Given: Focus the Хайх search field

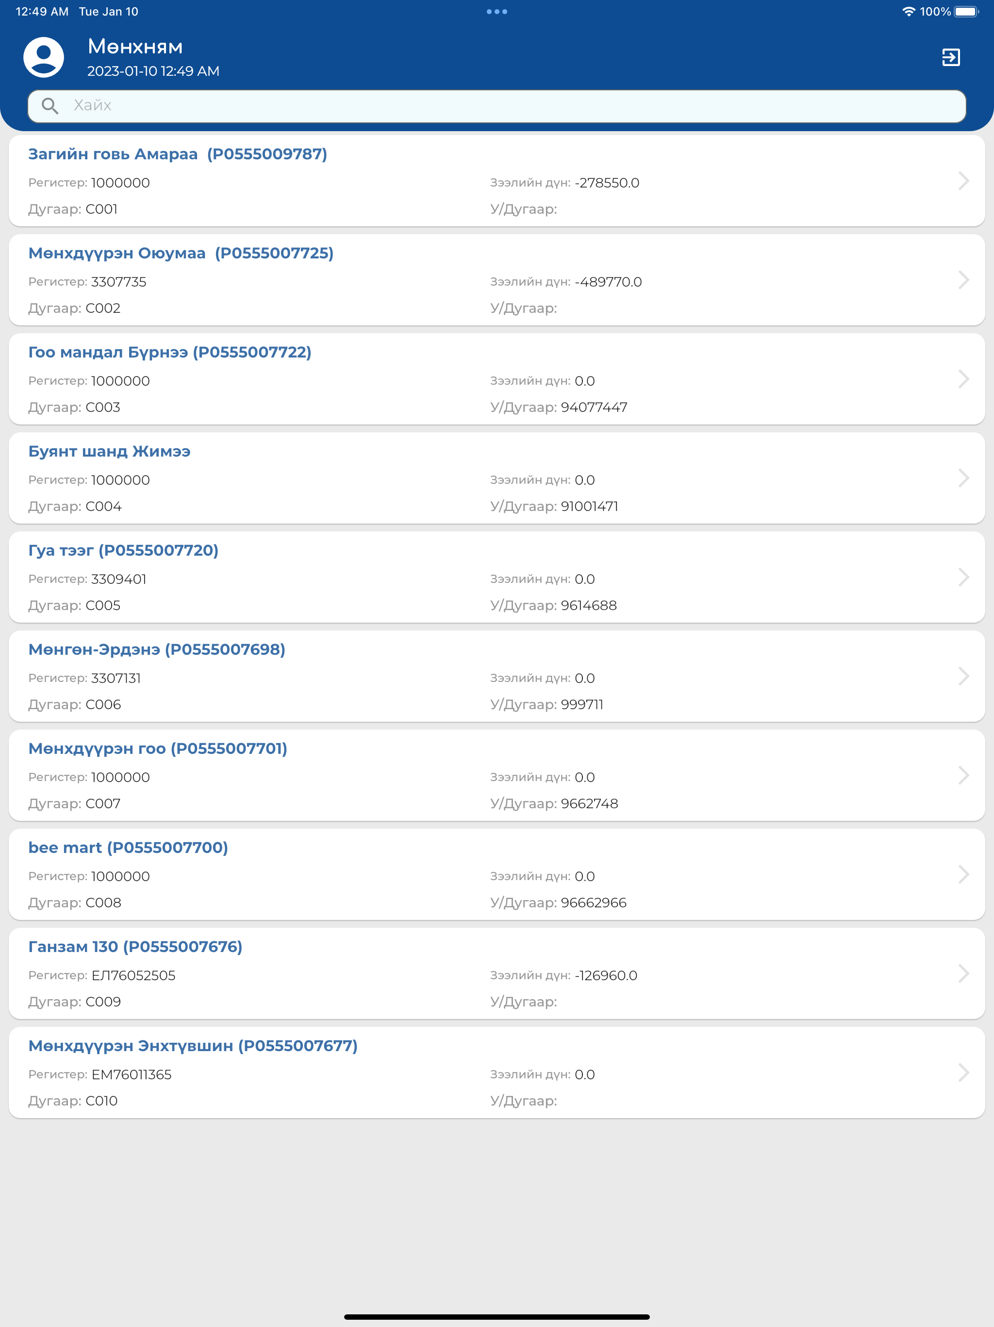Looking at the screenshot, I should click(497, 106).
